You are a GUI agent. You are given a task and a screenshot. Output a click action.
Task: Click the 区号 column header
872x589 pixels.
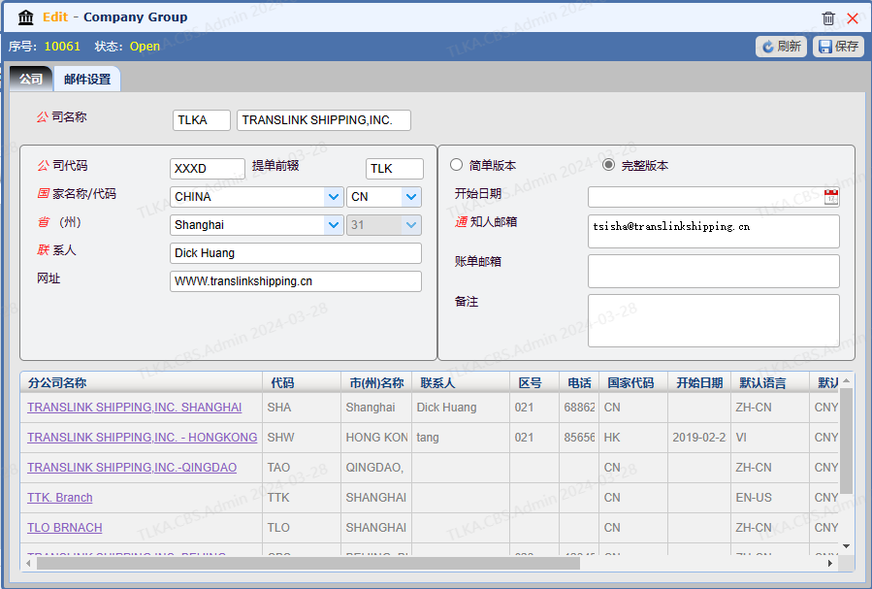click(534, 382)
